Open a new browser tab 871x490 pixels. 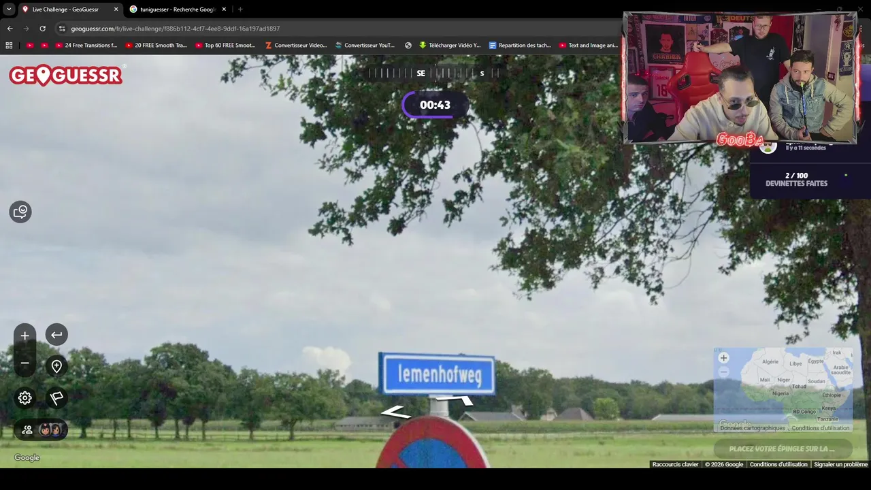(240, 10)
